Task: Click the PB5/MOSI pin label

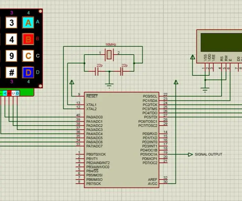Action: point(94,175)
